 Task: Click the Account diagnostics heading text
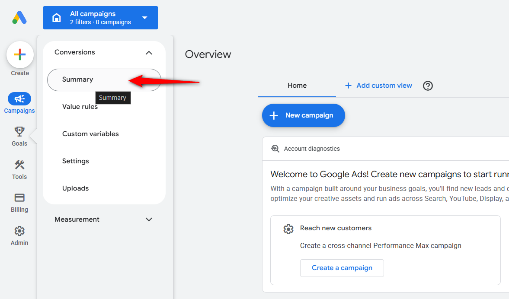312,149
